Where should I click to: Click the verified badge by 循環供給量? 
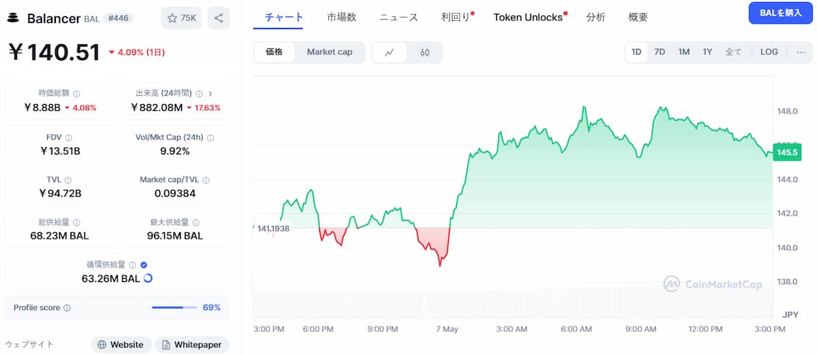tap(144, 265)
